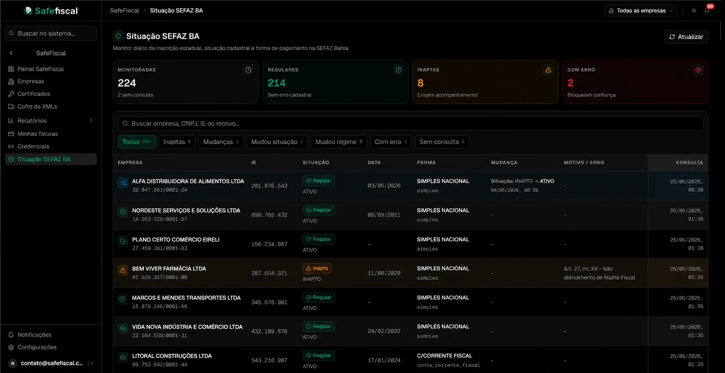The width and height of the screenshot is (725, 373).
Task: Open Configurações in the sidebar
Action: (51, 347)
